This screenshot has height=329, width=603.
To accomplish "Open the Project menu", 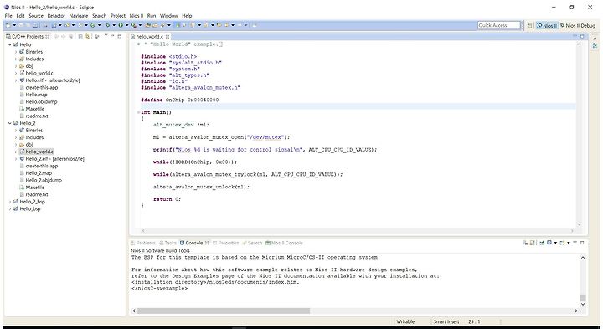I will coord(118,16).
